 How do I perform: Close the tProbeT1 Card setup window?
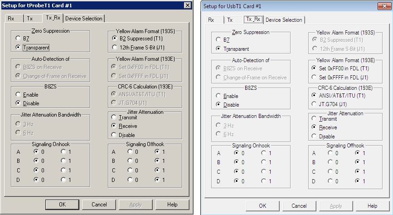187,5
